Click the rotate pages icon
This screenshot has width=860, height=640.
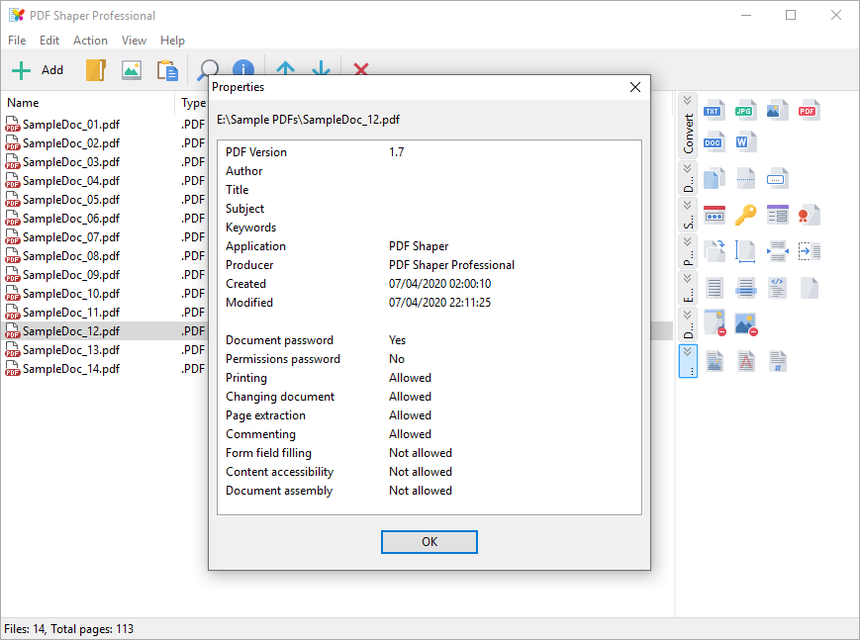[x=714, y=251]
